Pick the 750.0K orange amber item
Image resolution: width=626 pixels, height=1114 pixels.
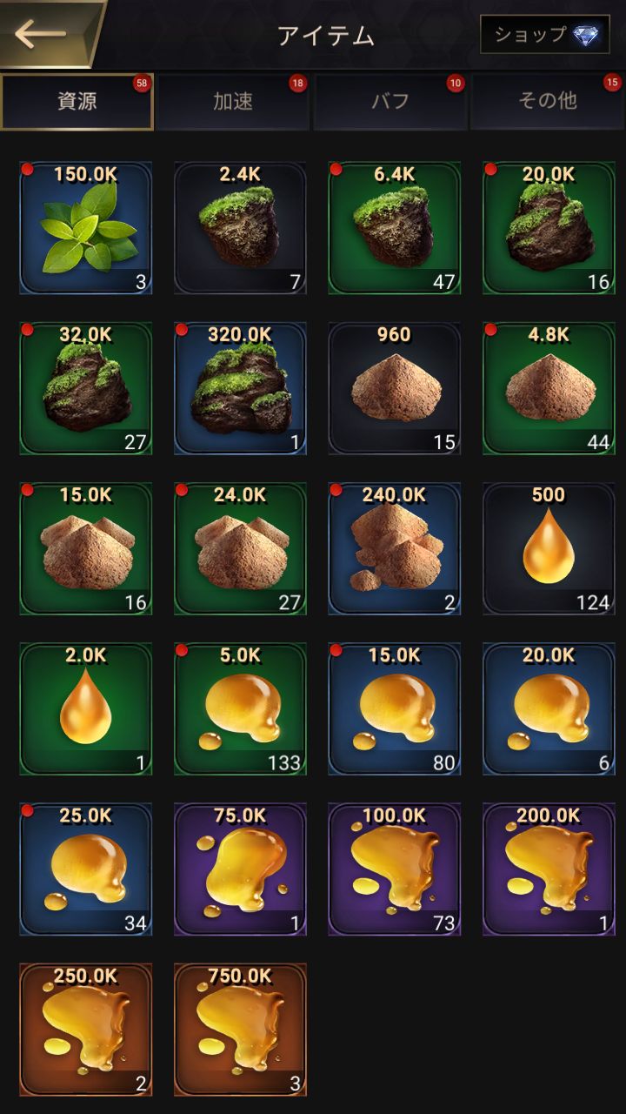point(241,1030)
